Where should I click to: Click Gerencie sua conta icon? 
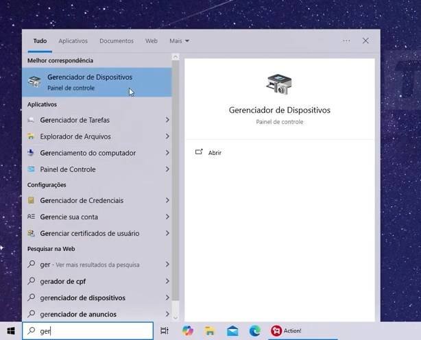31,217
